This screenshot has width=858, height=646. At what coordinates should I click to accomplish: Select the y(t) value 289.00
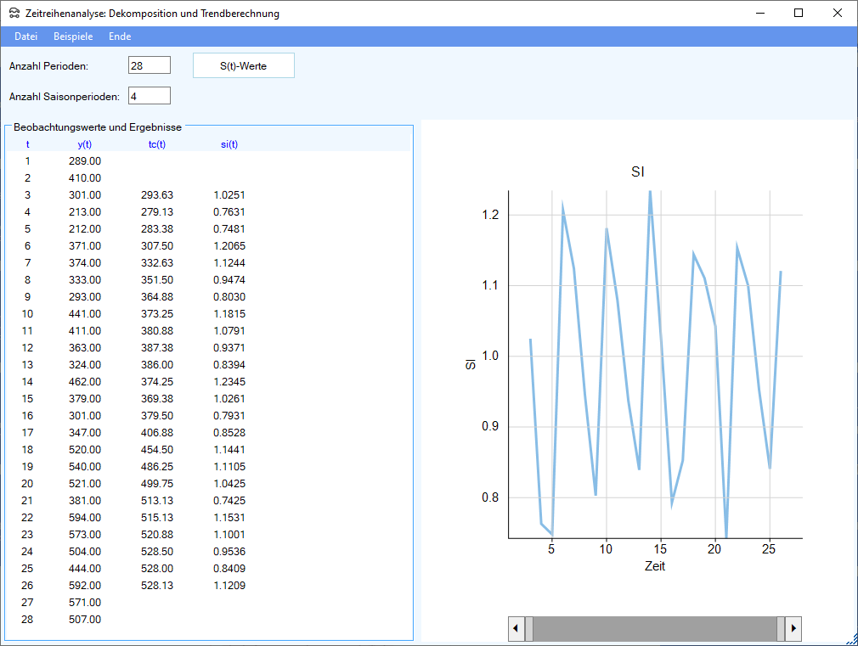click(84, 161)
